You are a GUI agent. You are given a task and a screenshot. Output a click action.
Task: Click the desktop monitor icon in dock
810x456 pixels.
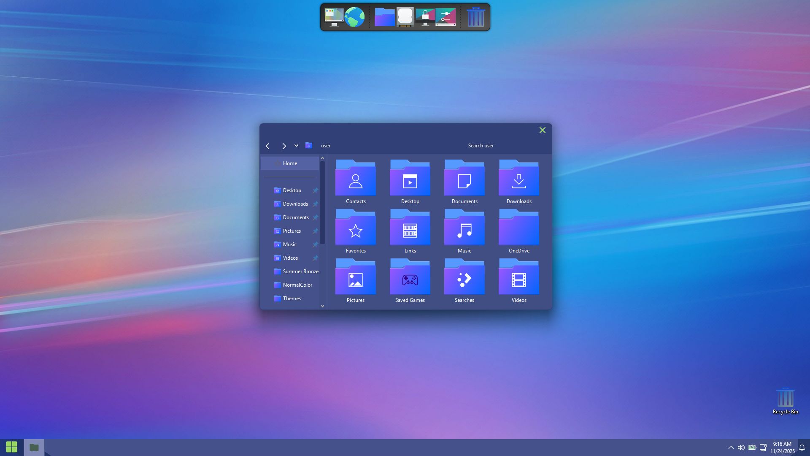click(334, 17)
